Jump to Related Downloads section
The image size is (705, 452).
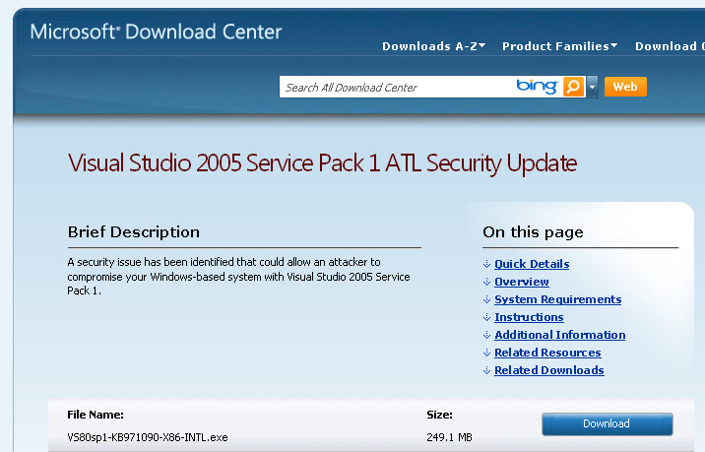coord(549,370)
